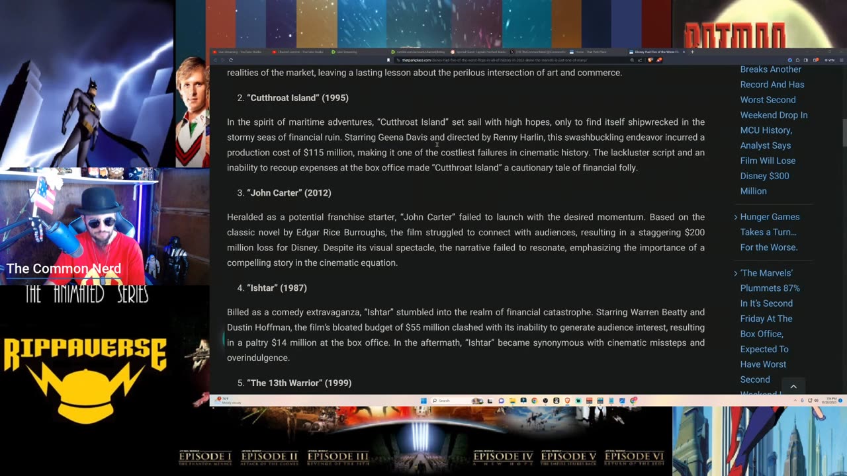Reload the page with the refresh icon

(231, 60)
